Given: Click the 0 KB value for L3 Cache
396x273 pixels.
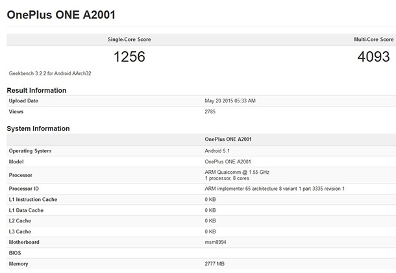Looking at the screenshot, I should tap(210, 231).
